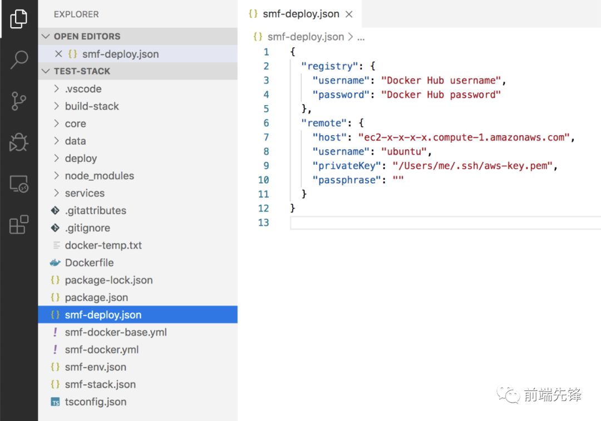Expand the node_modules folder

tap(99, 176)
